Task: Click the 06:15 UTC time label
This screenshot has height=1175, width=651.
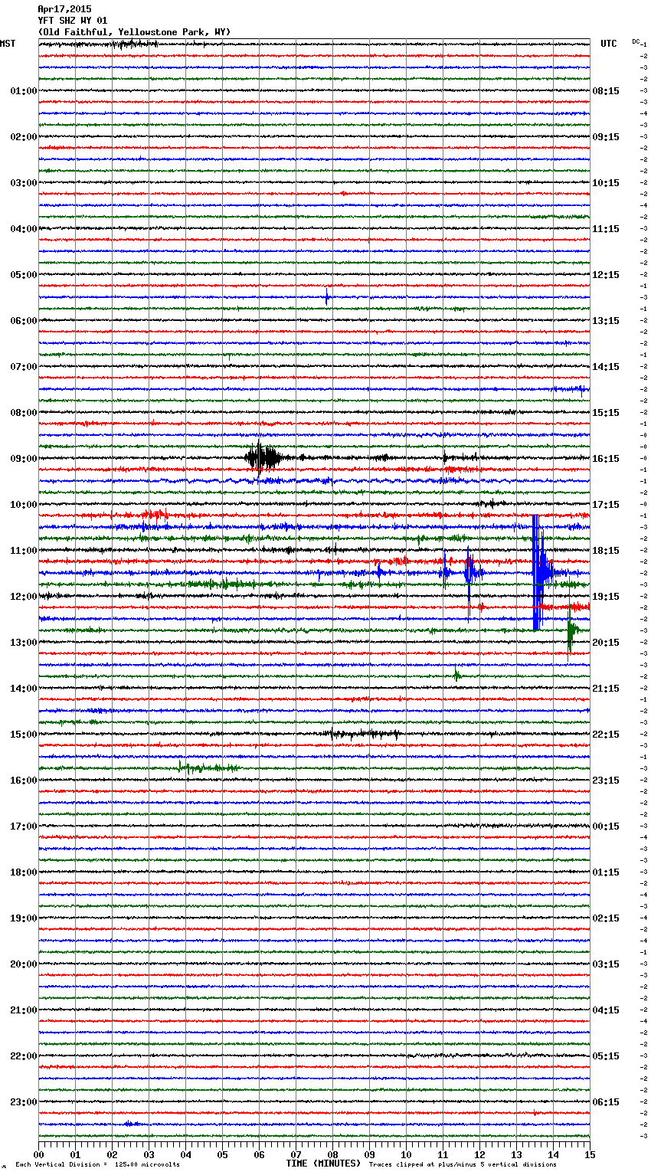Action: click(606, 1102)
